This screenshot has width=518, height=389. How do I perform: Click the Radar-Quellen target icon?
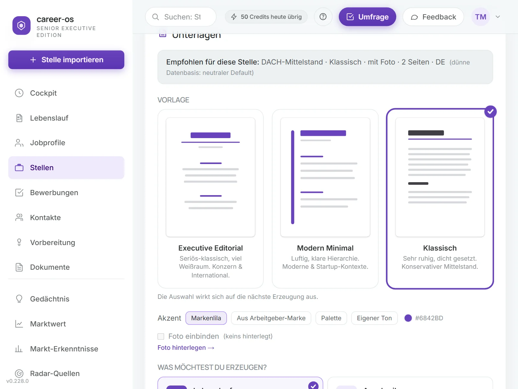(x=19, y=373)
